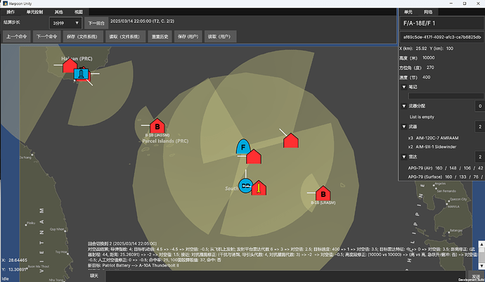
Task: Collapse the 武器 section
Action: coord(403,127)
